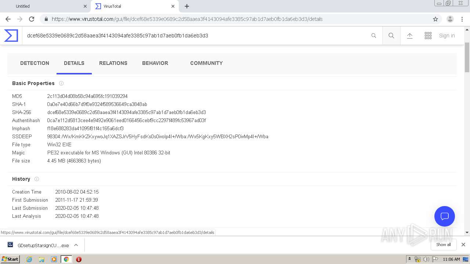Click the volume tray icon
This screenshot has height=264, width=470.
(426, 259)
